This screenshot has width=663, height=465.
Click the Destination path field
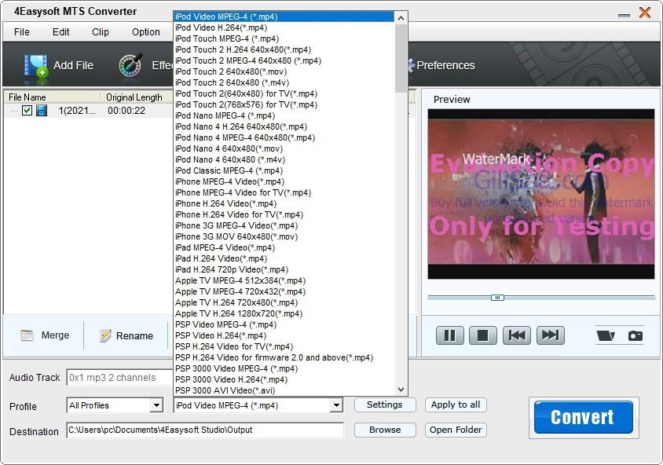point(205,430)
